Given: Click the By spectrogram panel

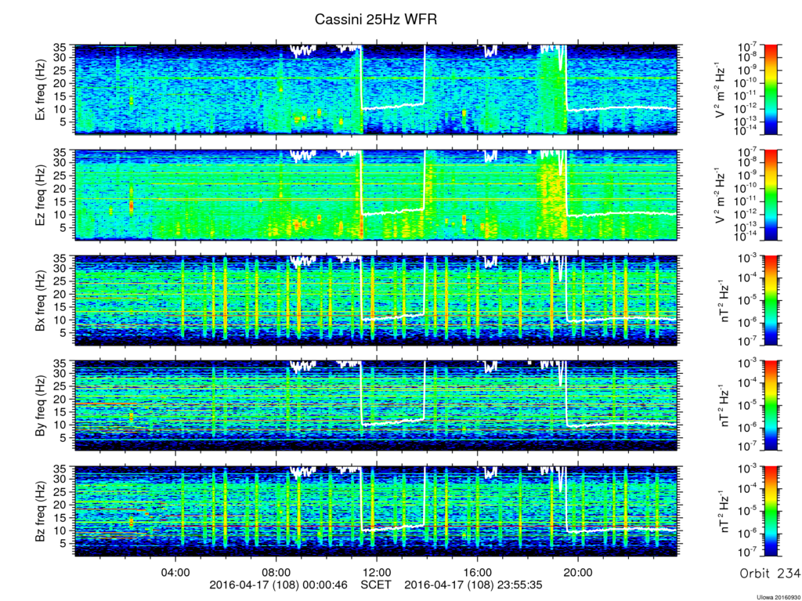Looking at the screenshot, I should point(376,405).
